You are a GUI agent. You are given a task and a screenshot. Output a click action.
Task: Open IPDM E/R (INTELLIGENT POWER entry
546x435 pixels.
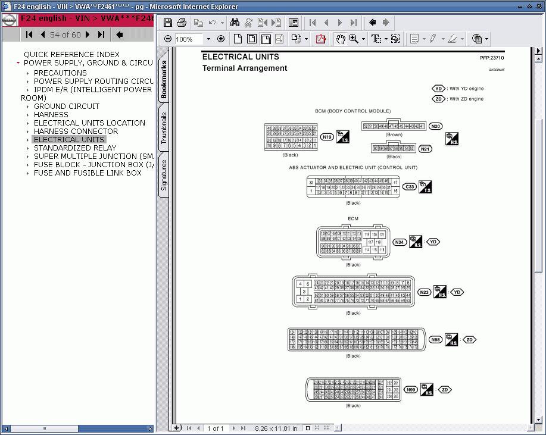click(93, 90)
